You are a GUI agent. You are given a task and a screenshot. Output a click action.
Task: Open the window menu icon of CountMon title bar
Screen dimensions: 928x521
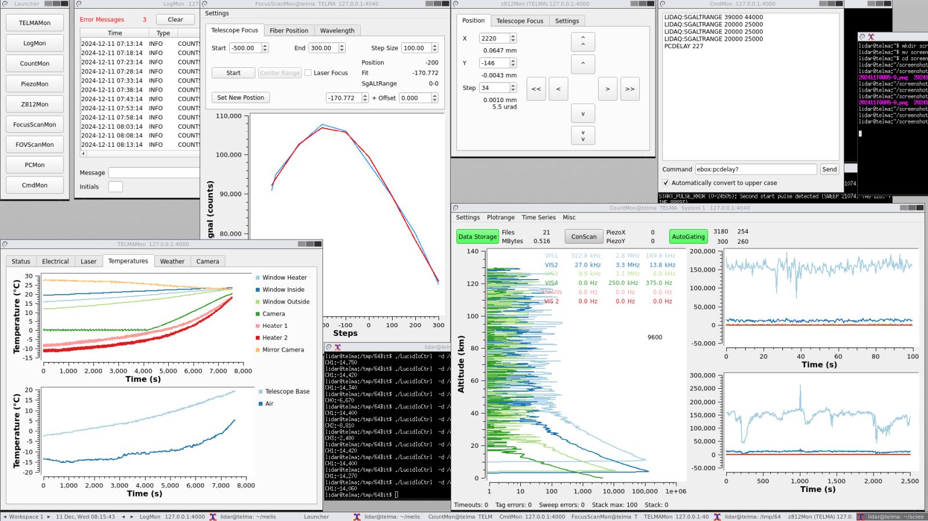pos(455,208)
